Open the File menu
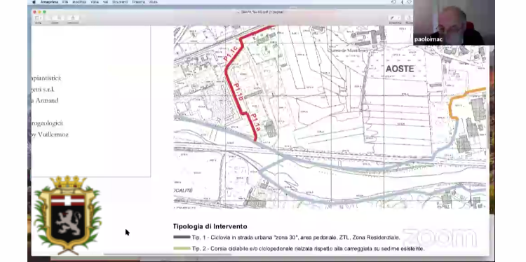Screen dimensions: 526x262 (x=65, y=2)
